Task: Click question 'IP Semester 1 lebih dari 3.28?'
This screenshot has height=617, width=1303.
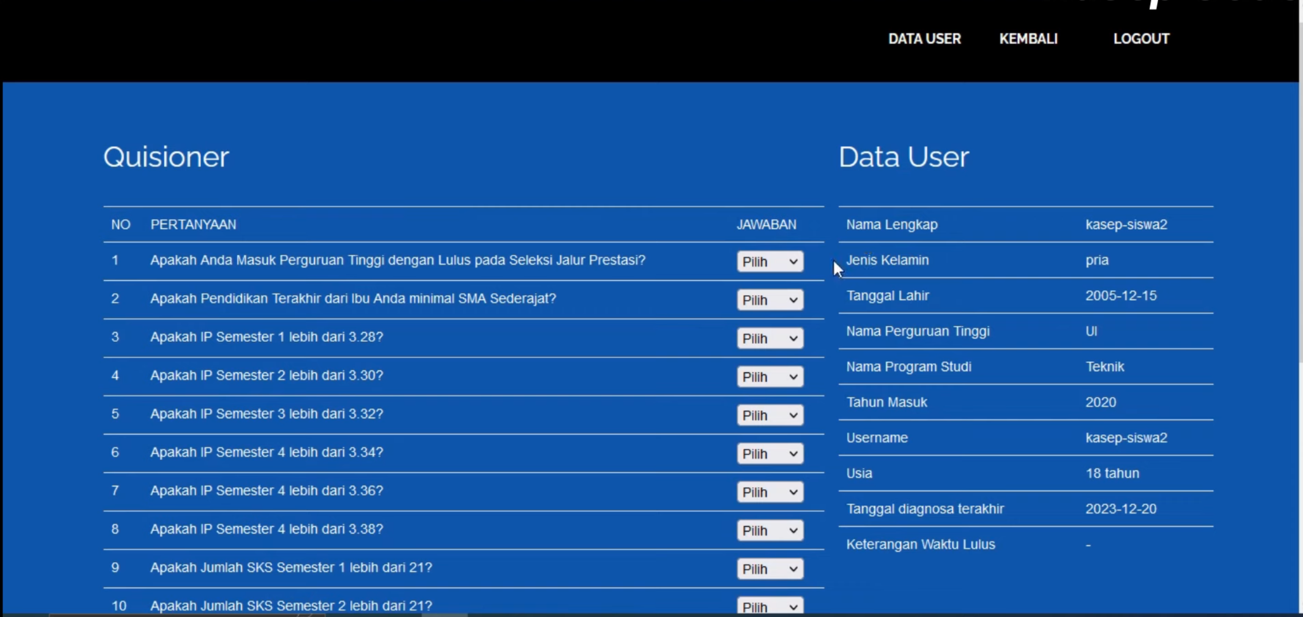Action: tap(266, 337)
